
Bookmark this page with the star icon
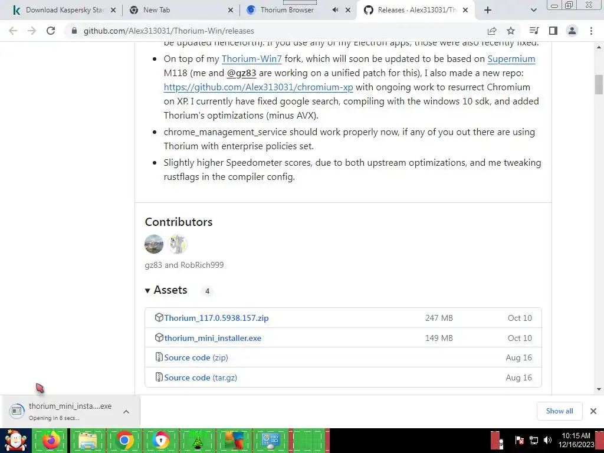(511, 31)
